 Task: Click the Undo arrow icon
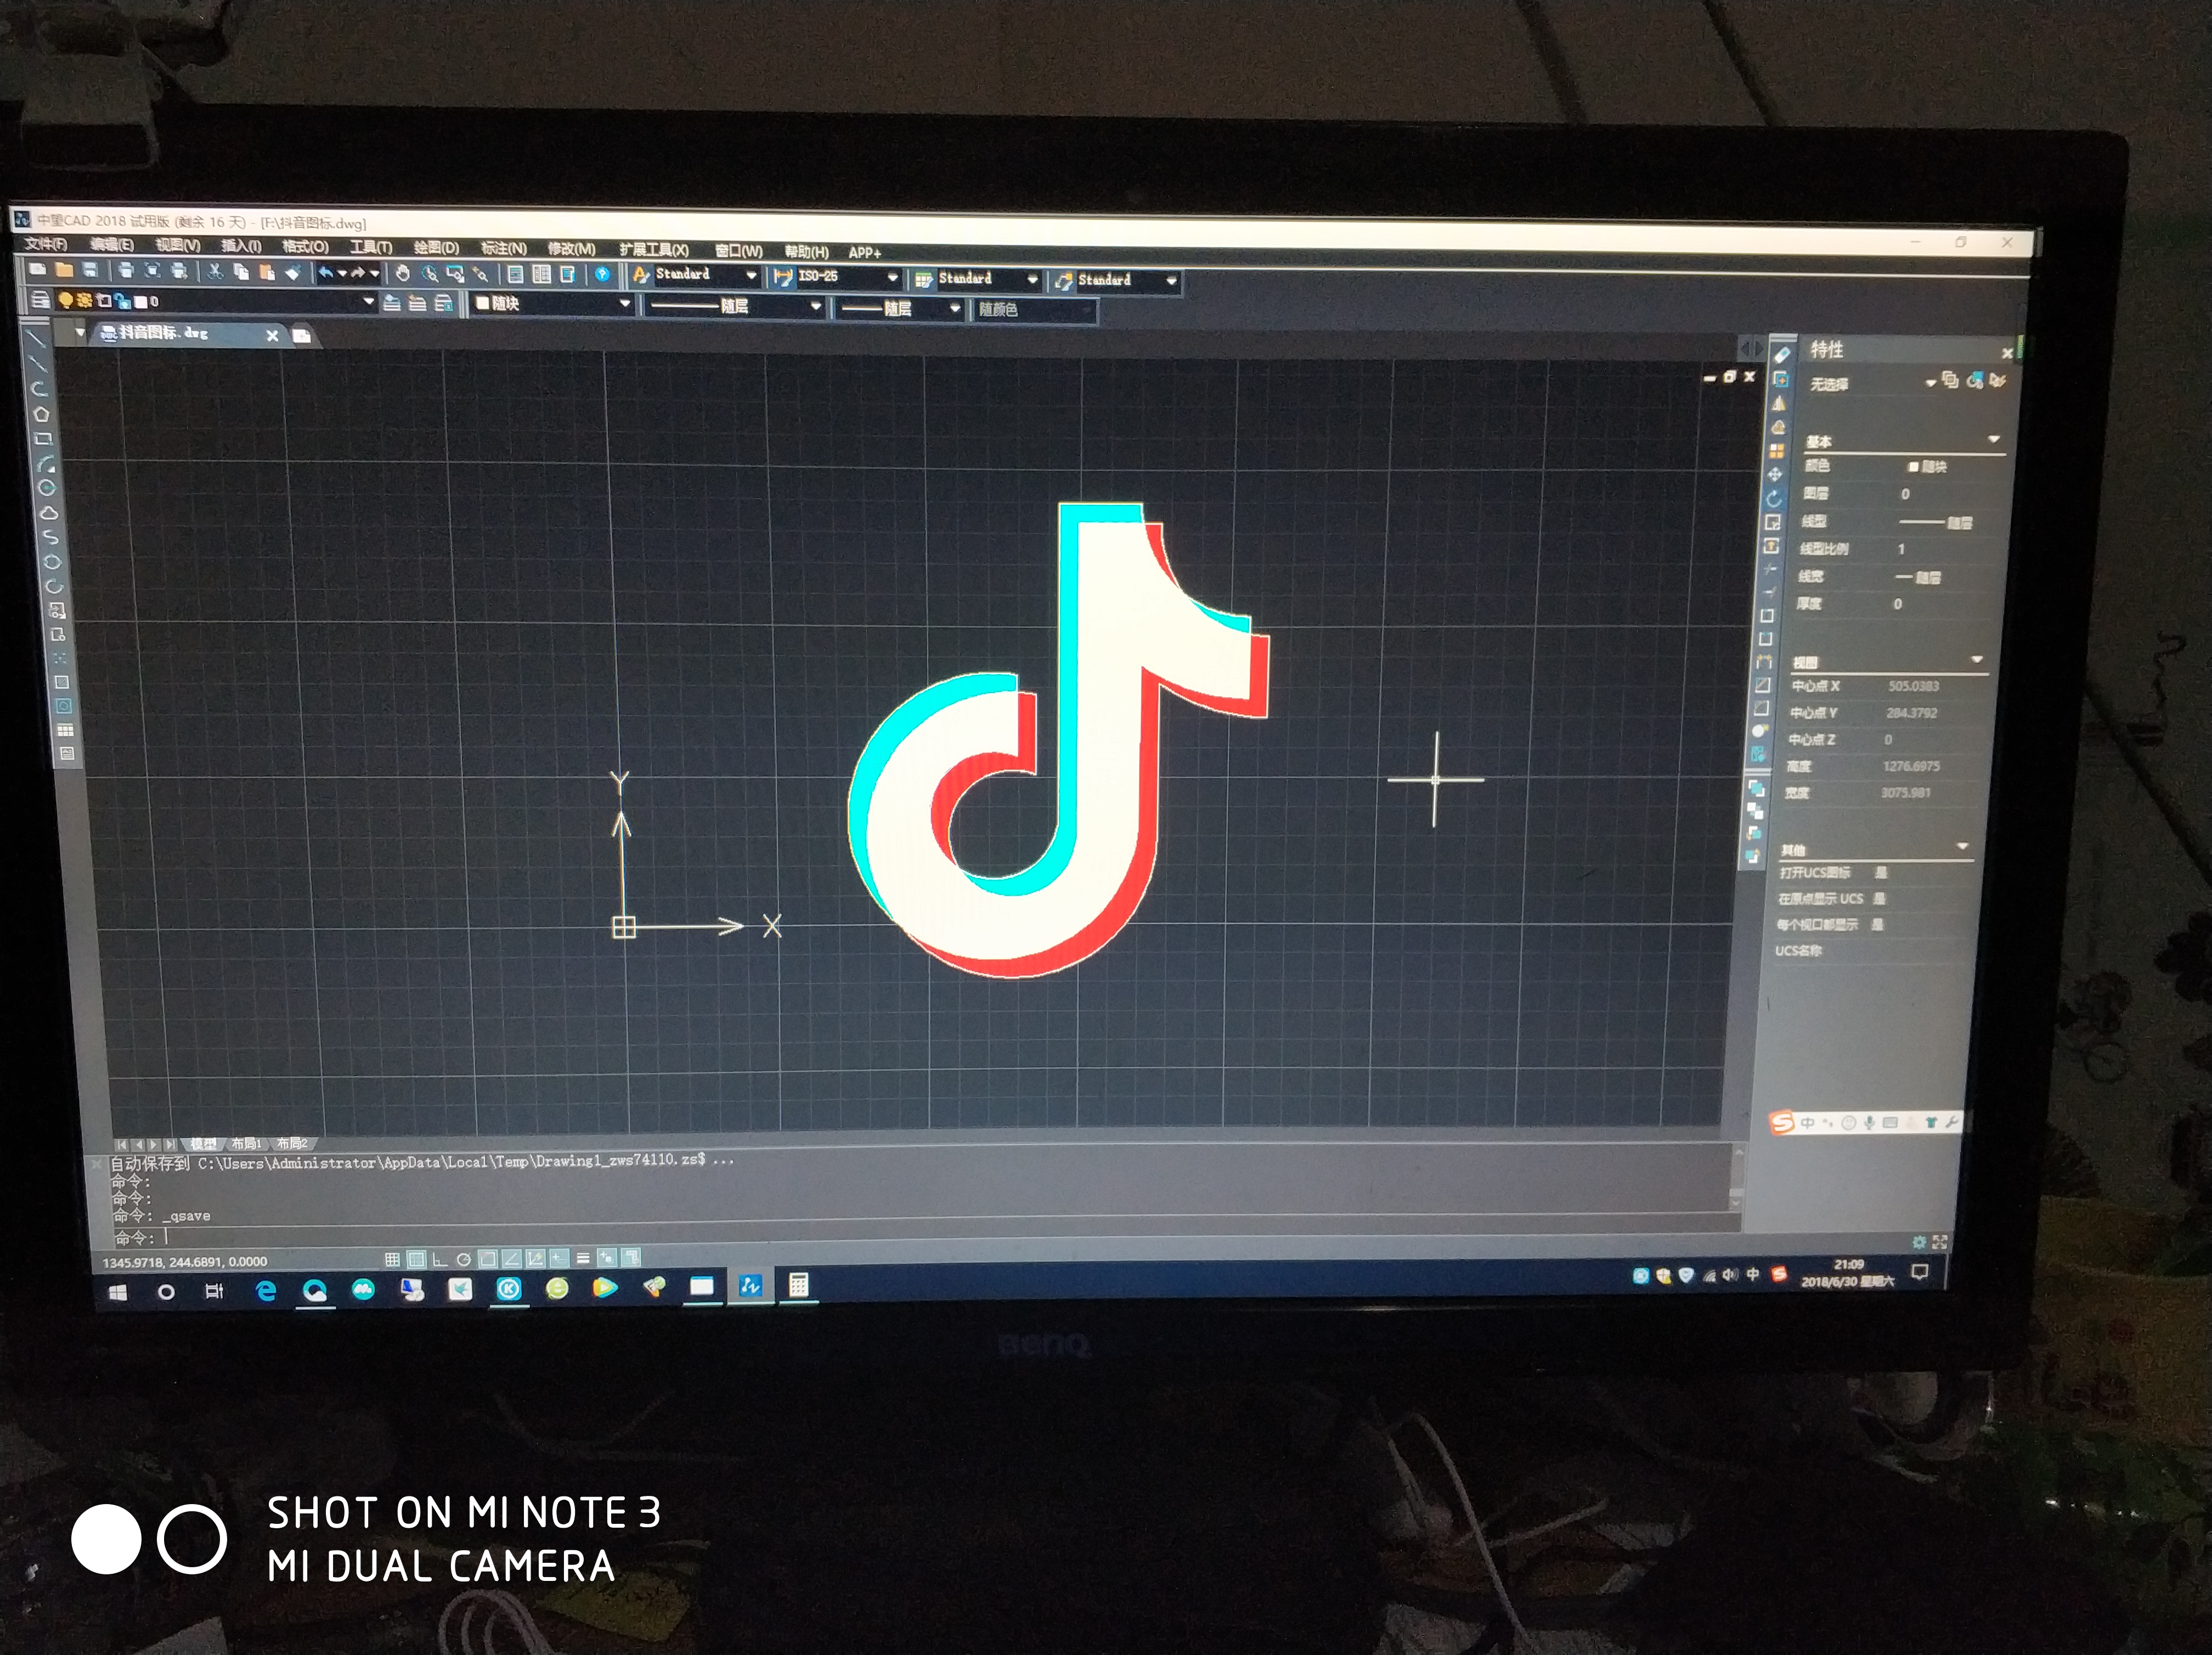click(326, 272)
